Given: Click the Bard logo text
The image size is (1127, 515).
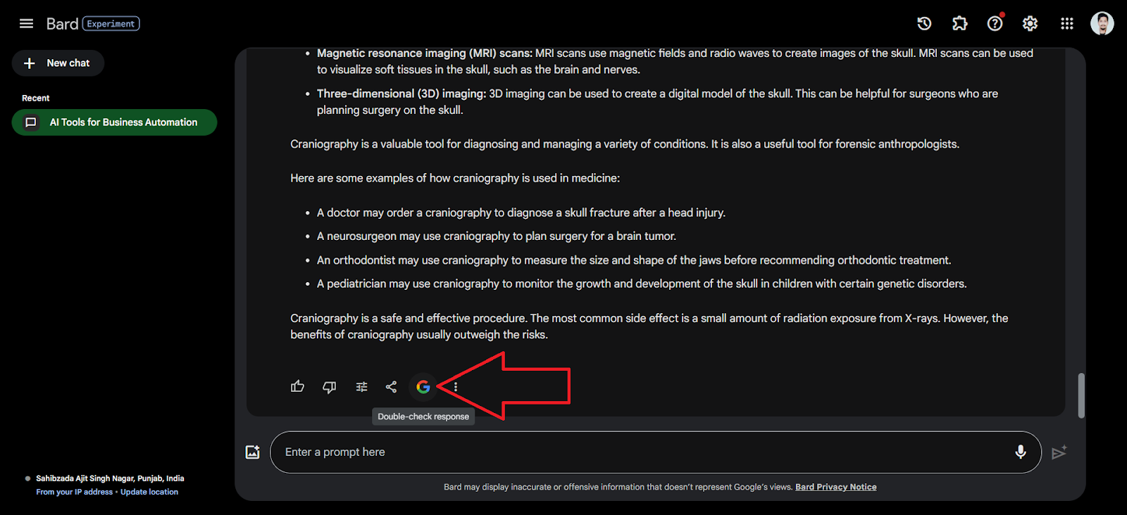Looking at the screenshot, I should click(x=62, y=24).
